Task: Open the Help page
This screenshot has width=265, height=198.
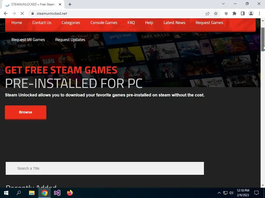Action: click(x=149, y=23)
